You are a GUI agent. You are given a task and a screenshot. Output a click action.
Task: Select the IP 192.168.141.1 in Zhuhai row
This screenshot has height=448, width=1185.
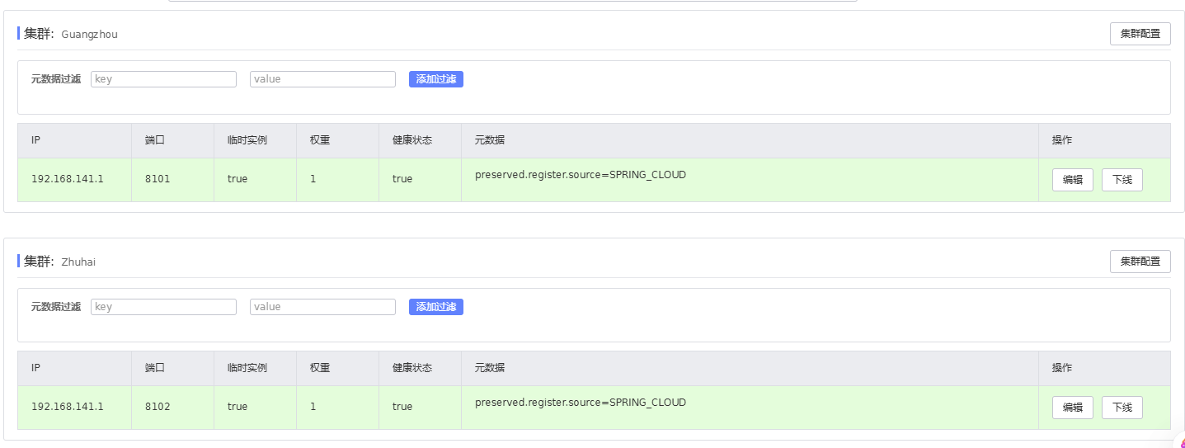[x=68, y=407]
